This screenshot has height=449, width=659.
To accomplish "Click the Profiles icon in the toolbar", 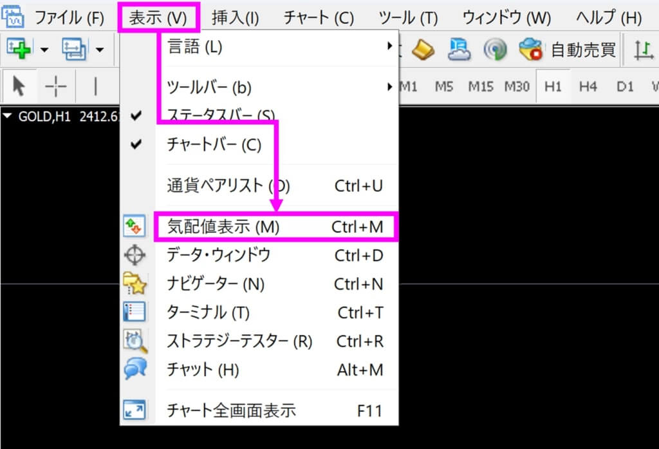I will pyautogui.click(x=74, y=49).
